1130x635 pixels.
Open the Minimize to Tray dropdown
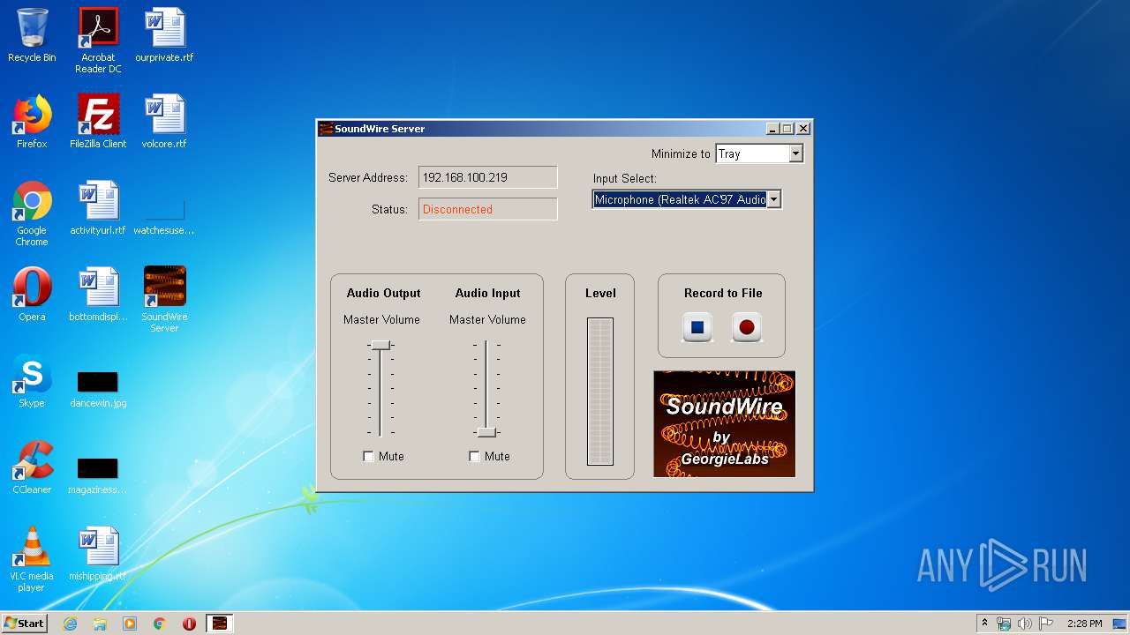pos(795,153)
